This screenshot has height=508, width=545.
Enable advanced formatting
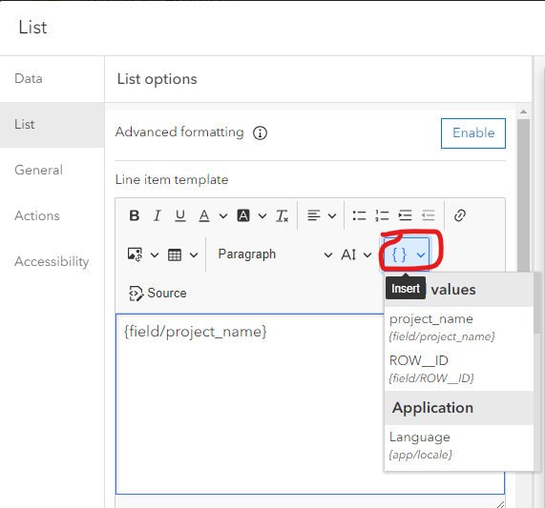click(473, 133)
